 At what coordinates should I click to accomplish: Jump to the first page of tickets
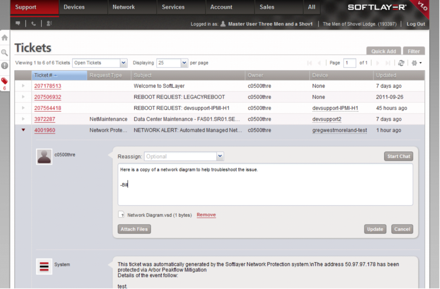pos(309,63)
